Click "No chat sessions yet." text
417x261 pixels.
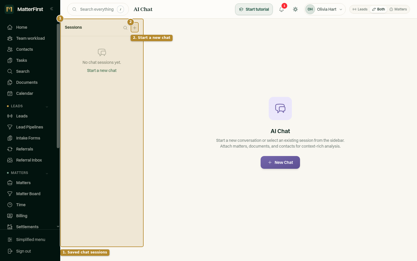(102, 62)
